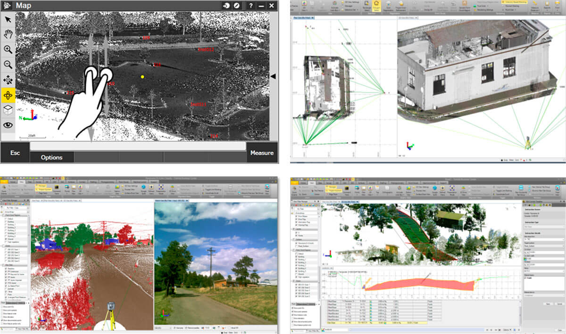The height and width of the screenshot is (334, 566).
Task: Click the Zoom out magnifier in Map
Action: click(x=8, y=65)
